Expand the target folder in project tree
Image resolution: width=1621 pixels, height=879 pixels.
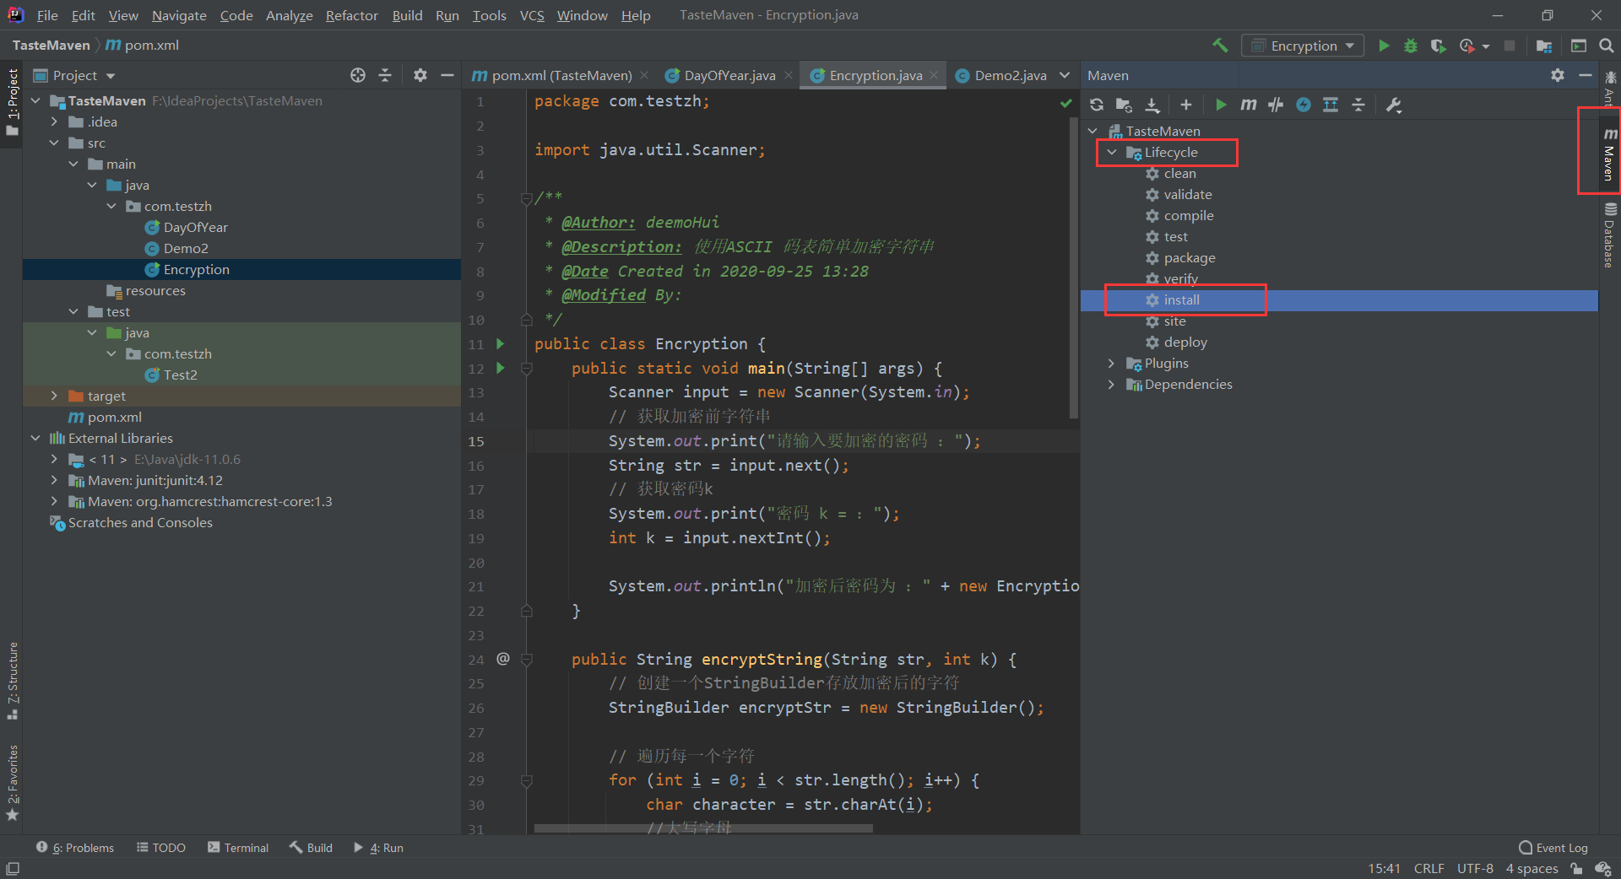54,396
